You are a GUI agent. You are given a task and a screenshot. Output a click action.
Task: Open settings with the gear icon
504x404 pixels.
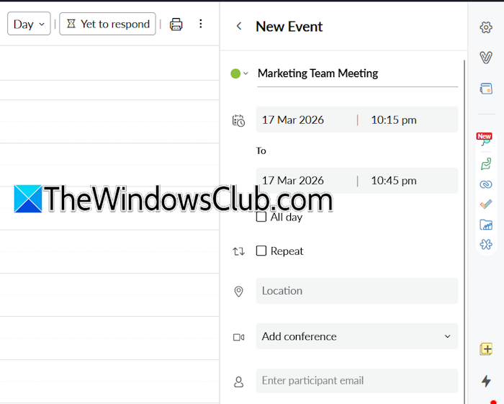pos(486,27)
